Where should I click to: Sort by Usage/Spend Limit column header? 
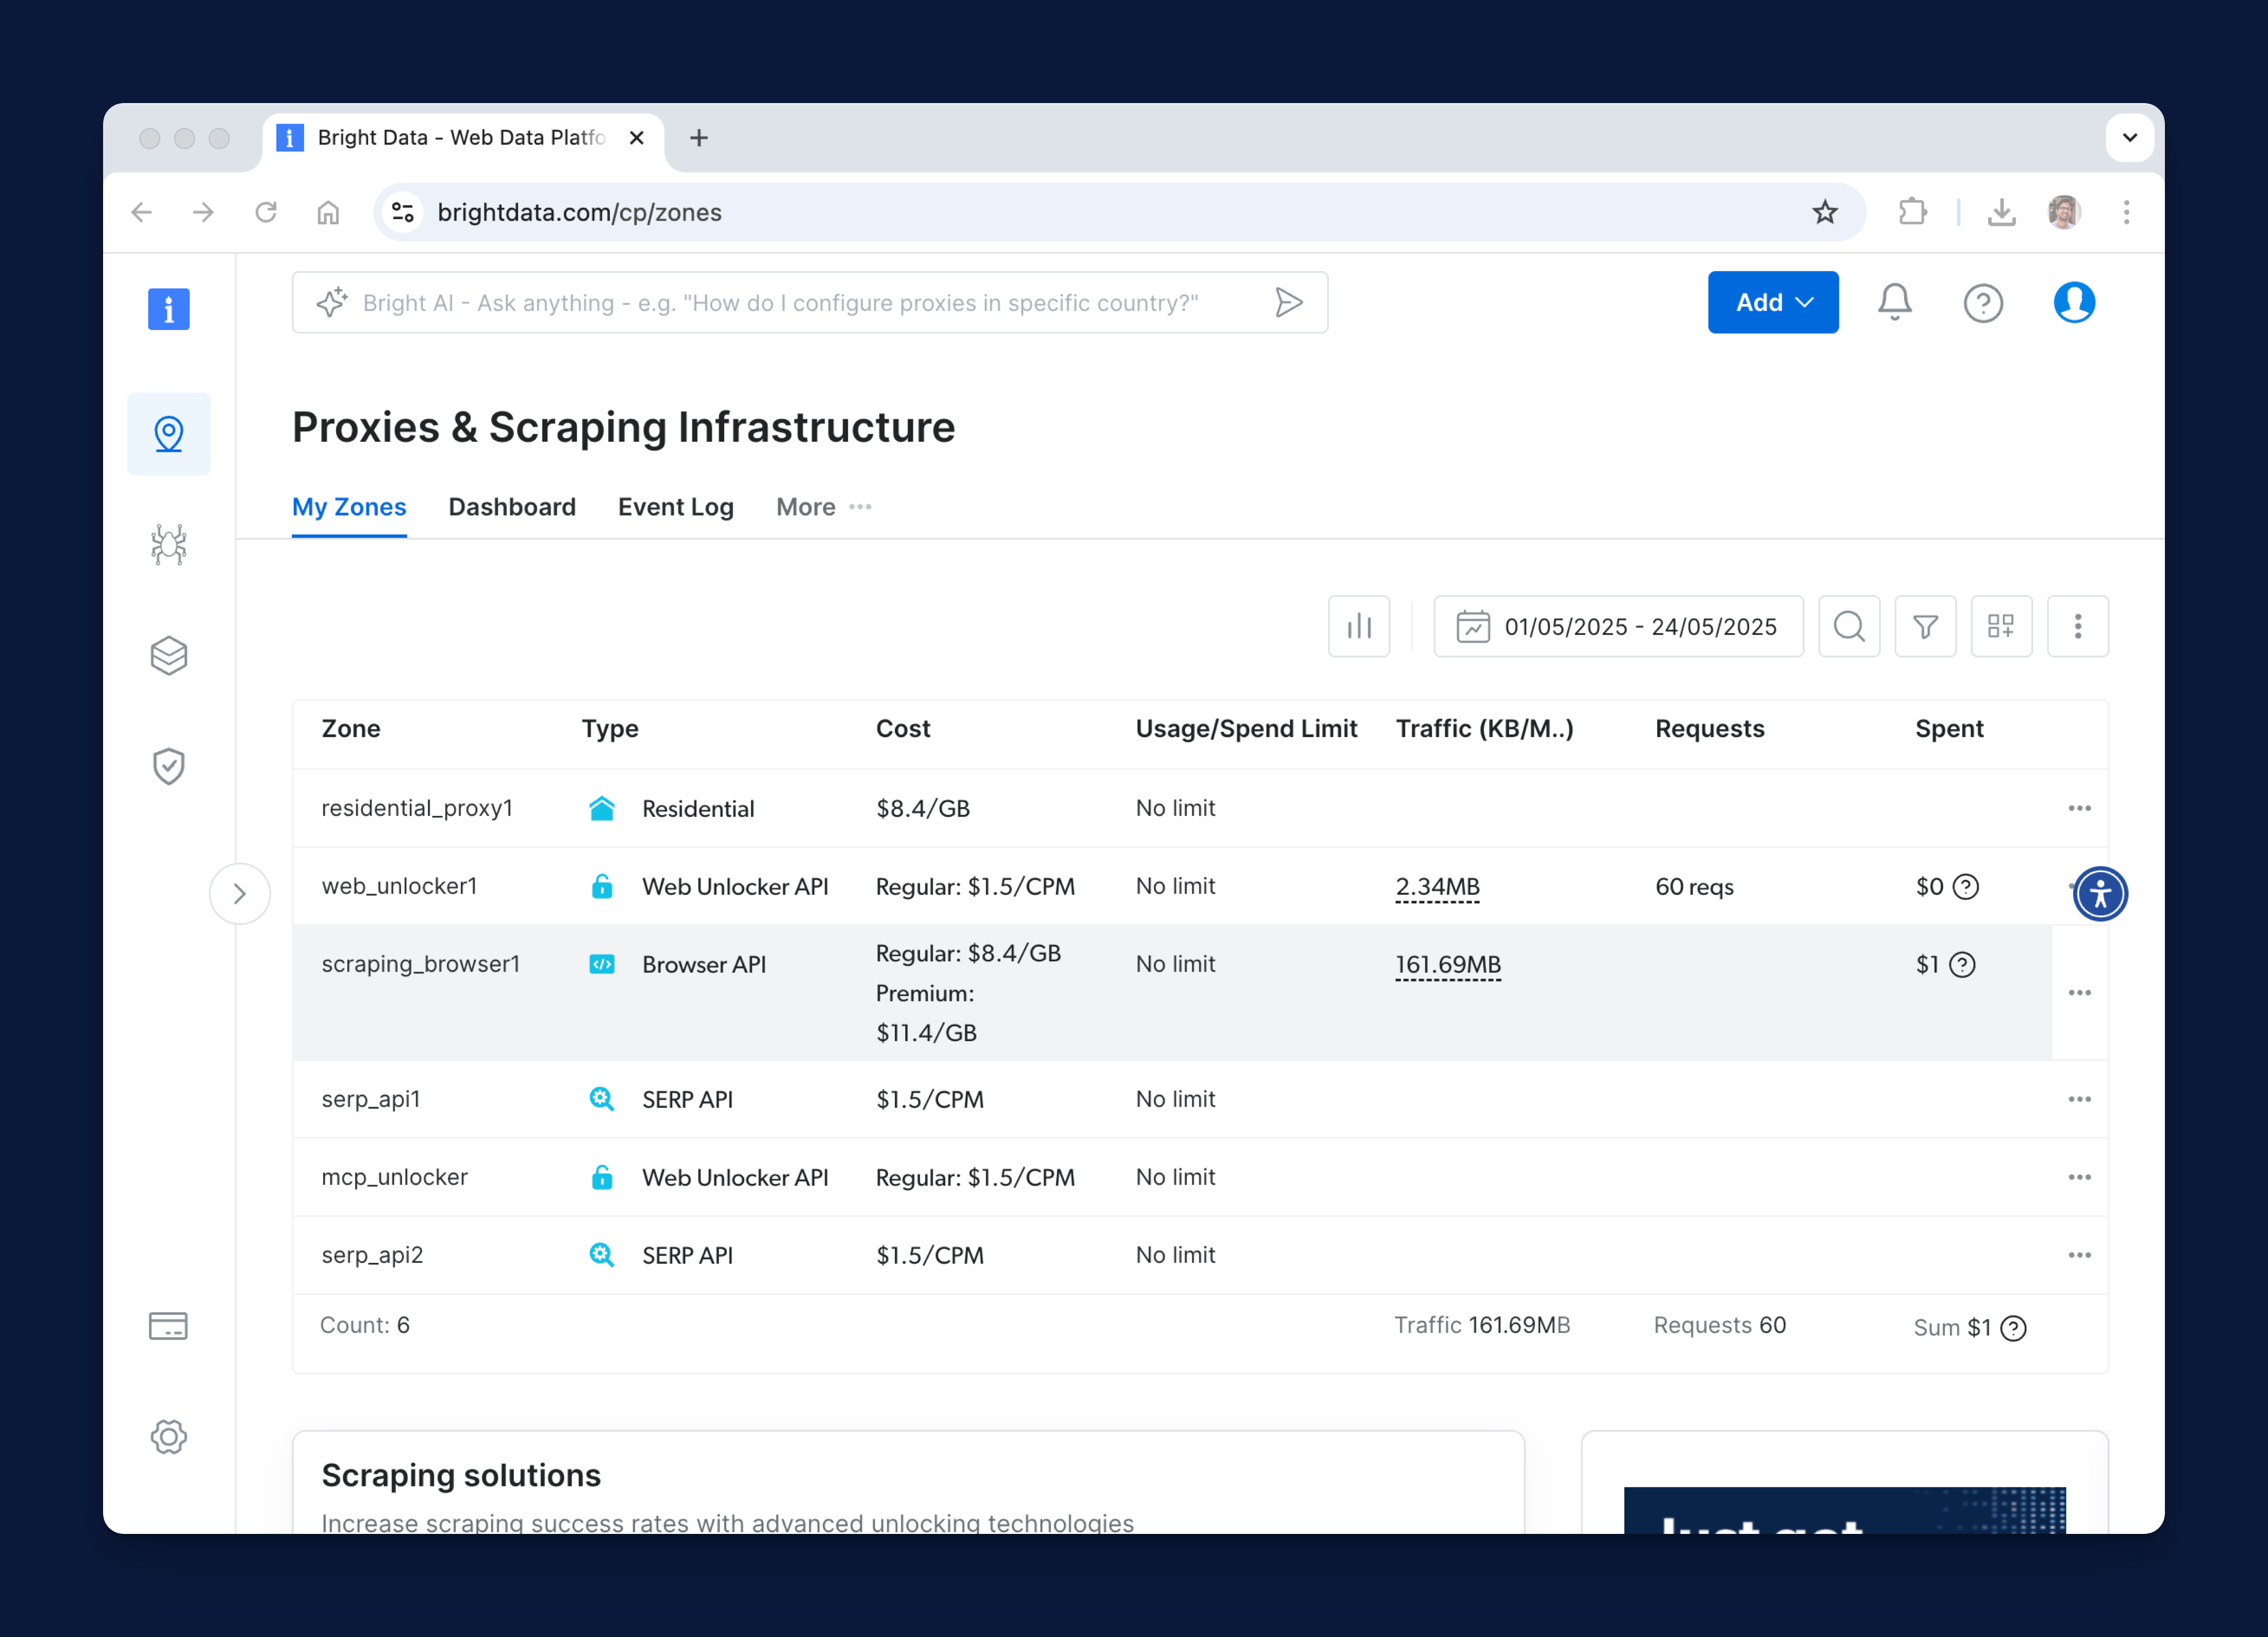[x=1246, y=729]
